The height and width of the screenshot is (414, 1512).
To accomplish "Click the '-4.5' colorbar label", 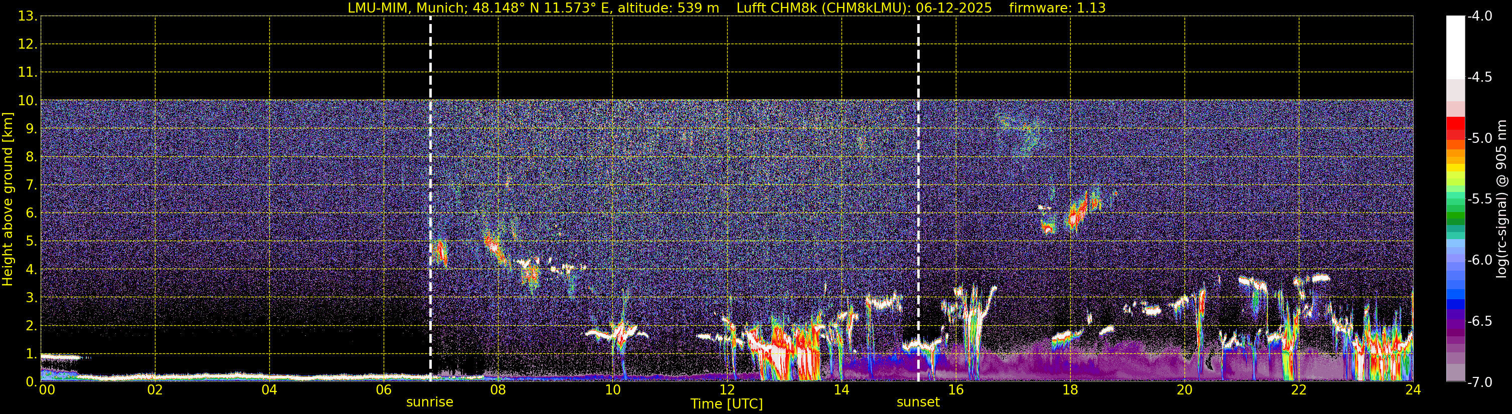I will click(1480, 77).
